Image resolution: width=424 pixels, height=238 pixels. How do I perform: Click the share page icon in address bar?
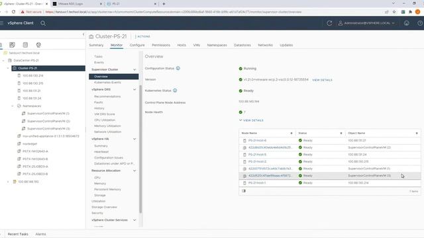[x=387, y=12]
